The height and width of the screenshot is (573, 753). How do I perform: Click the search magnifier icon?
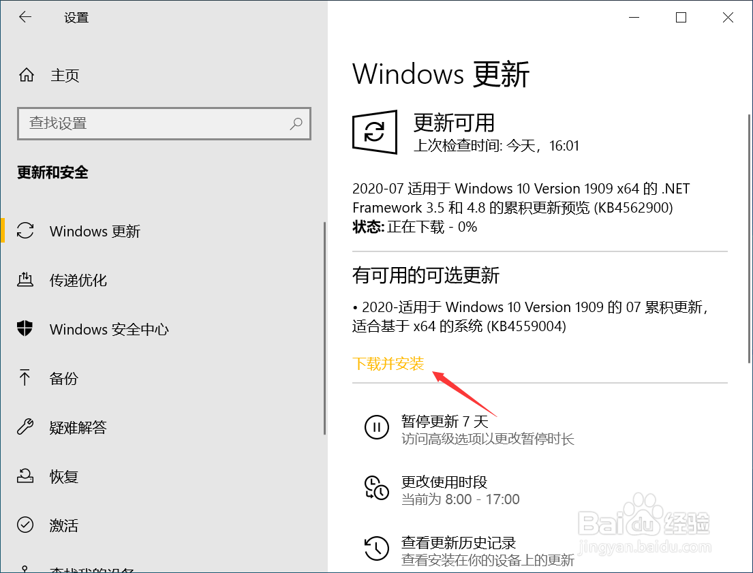click(x=296, y=123)
